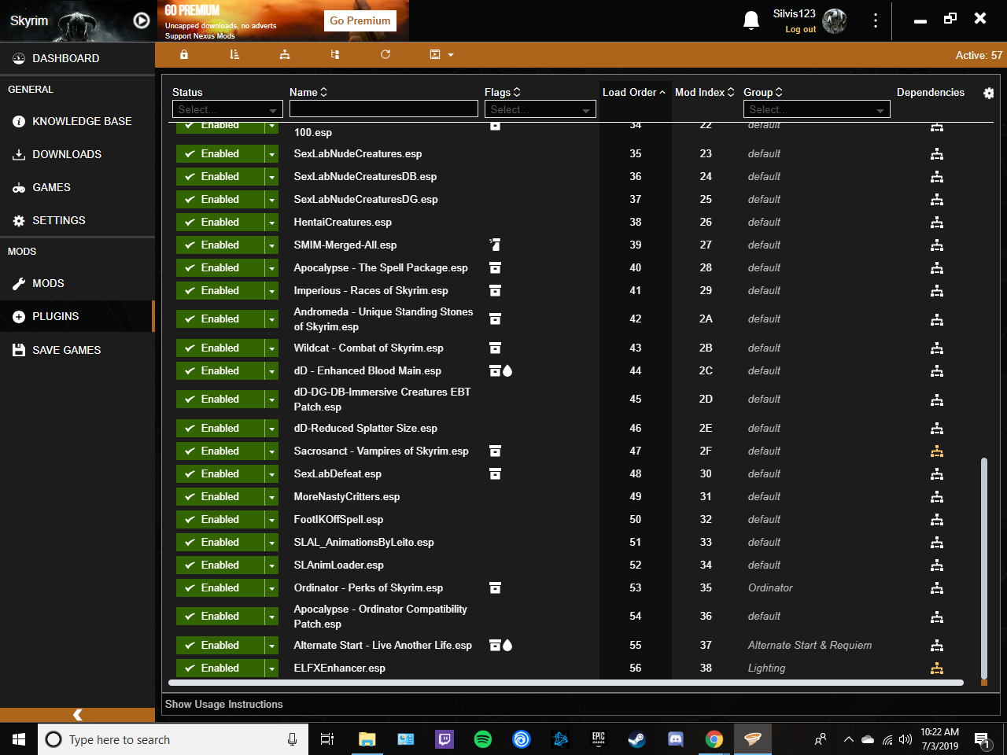This screenshot has width=1007, height=755.
Task: Open status dropdown arrow for ELFXEnhancer.esp
Action: pos(271,668)
